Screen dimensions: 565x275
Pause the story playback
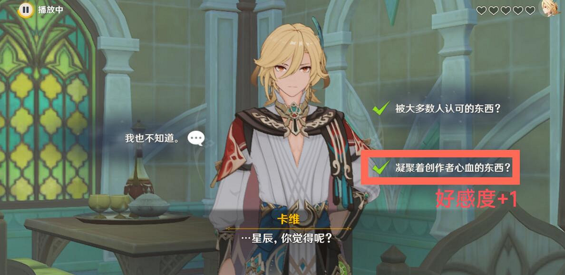(x=25, y=10)
